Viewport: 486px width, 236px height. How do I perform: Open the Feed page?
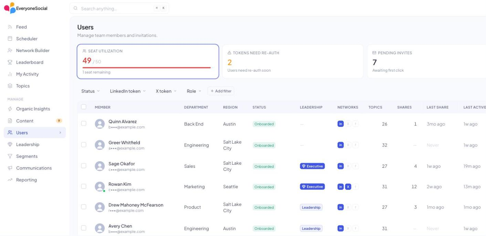coord(35,27)
